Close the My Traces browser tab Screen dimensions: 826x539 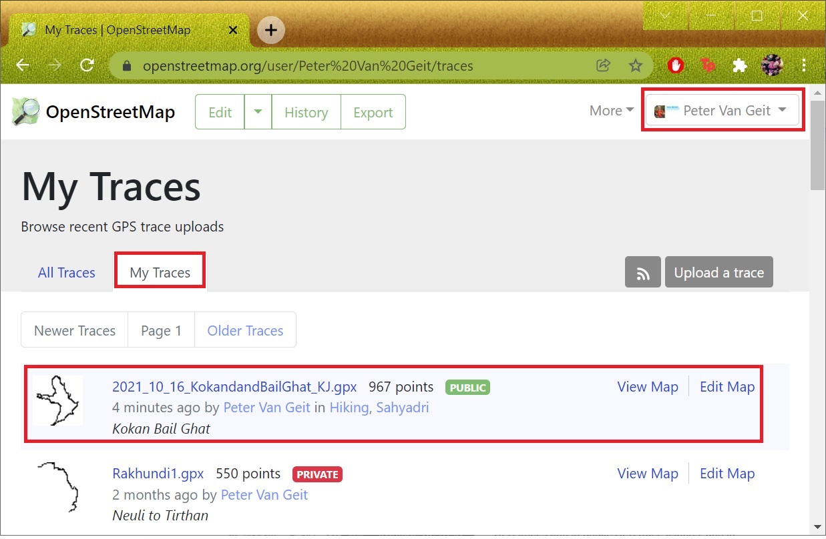click(x=233, y=30)
